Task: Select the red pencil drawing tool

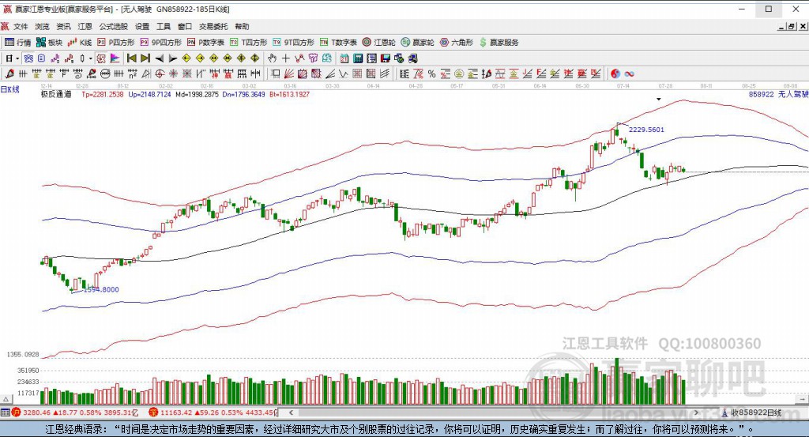Action: tap(9, 73)
